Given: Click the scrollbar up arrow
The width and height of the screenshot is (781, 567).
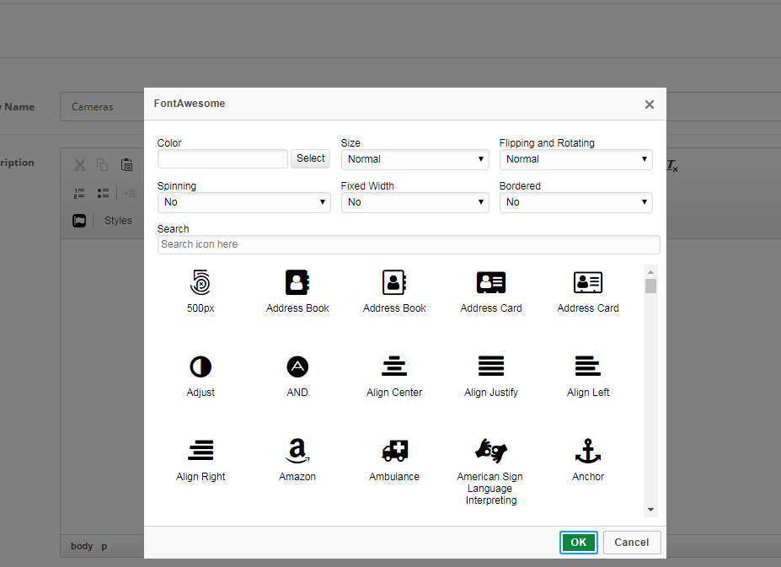Looking at the screenshot, I should 650,272.
